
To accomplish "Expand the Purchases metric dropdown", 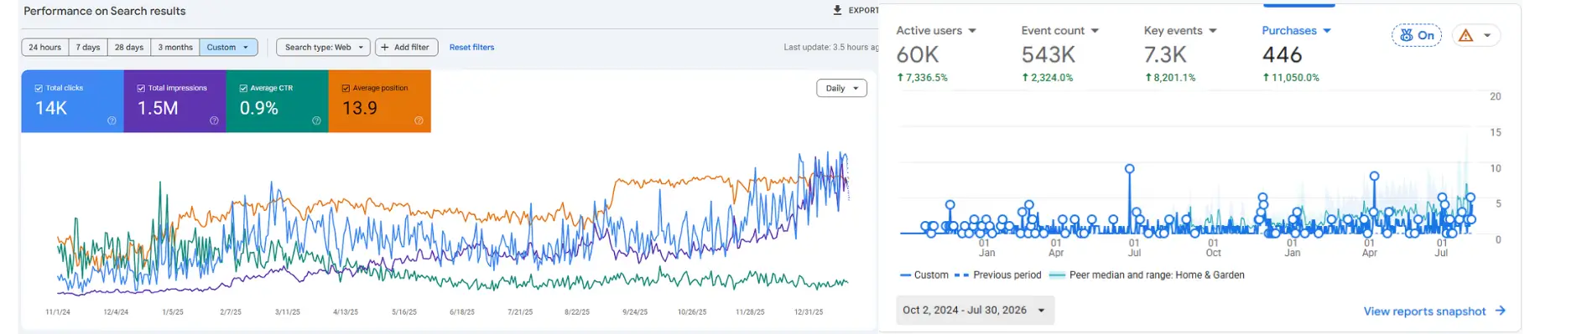I will (x=1327, y=31).
